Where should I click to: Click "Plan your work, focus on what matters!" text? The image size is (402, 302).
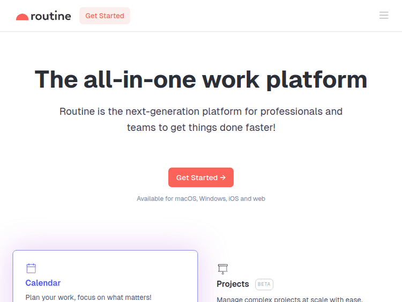coord(88,297)
